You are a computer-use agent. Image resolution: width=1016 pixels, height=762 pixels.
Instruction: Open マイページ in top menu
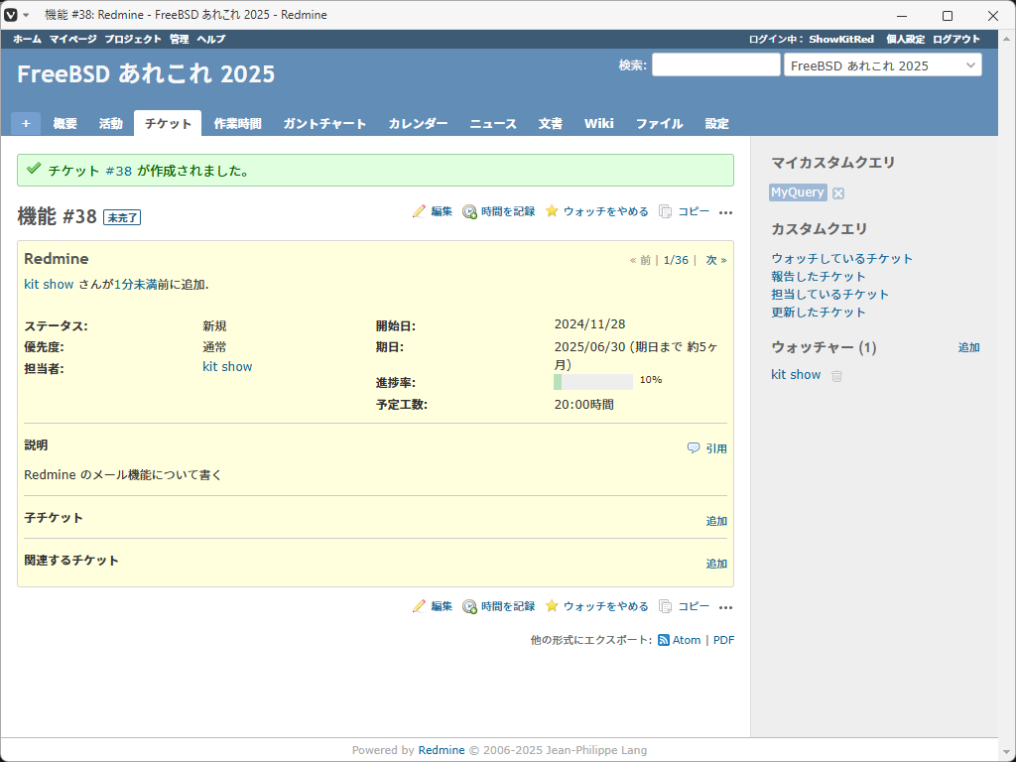[73, 39]
